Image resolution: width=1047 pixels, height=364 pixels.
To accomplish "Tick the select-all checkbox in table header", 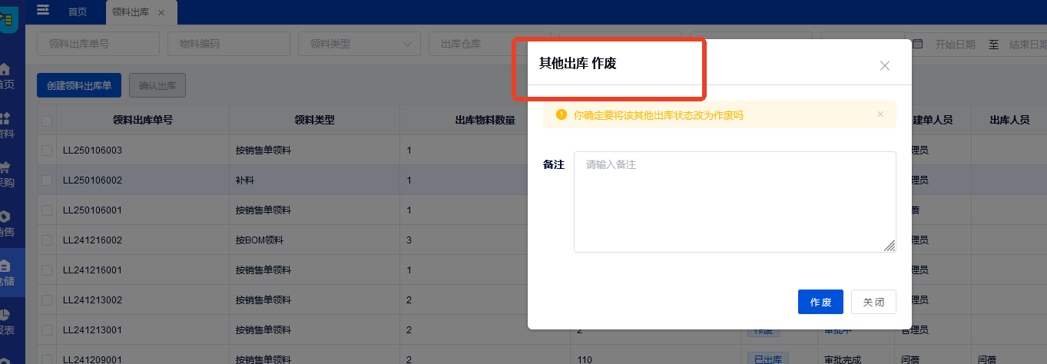I will 48,121.
